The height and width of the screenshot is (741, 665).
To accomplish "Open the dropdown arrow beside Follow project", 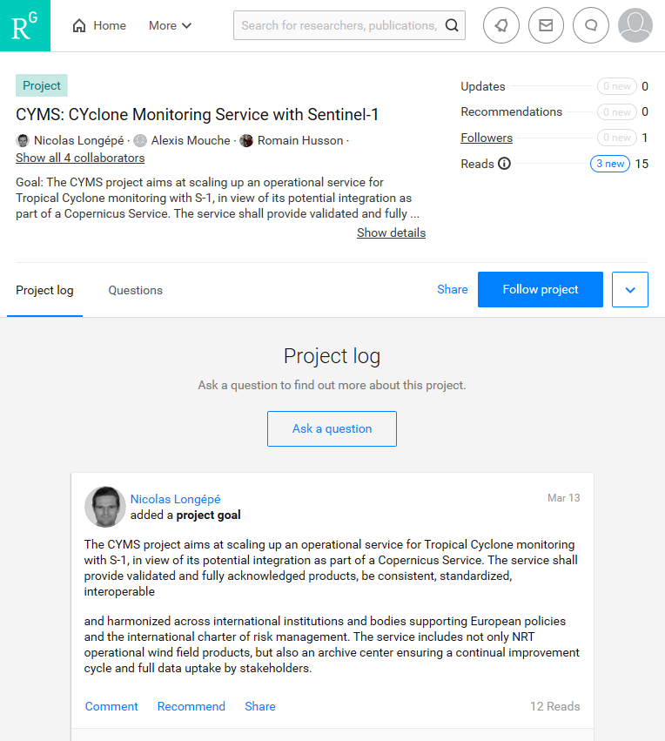I will point(630,290).
